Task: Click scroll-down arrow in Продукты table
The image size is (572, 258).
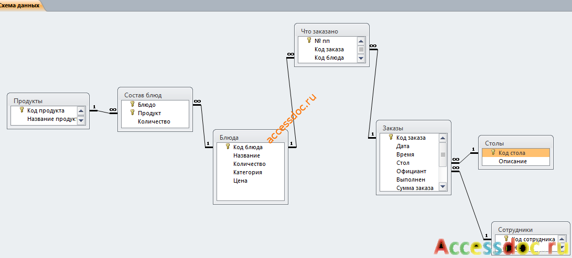Action: tap(81, 120)
